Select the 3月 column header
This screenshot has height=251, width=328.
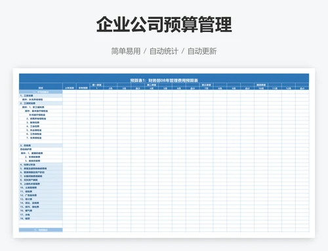pyautogui.click(x=124, y=88)
